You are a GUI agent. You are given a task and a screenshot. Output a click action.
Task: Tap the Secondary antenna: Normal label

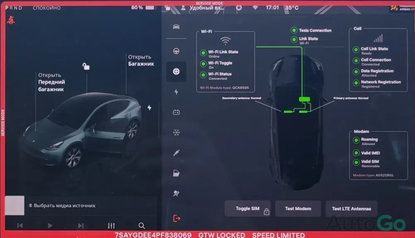pos(242,98)
